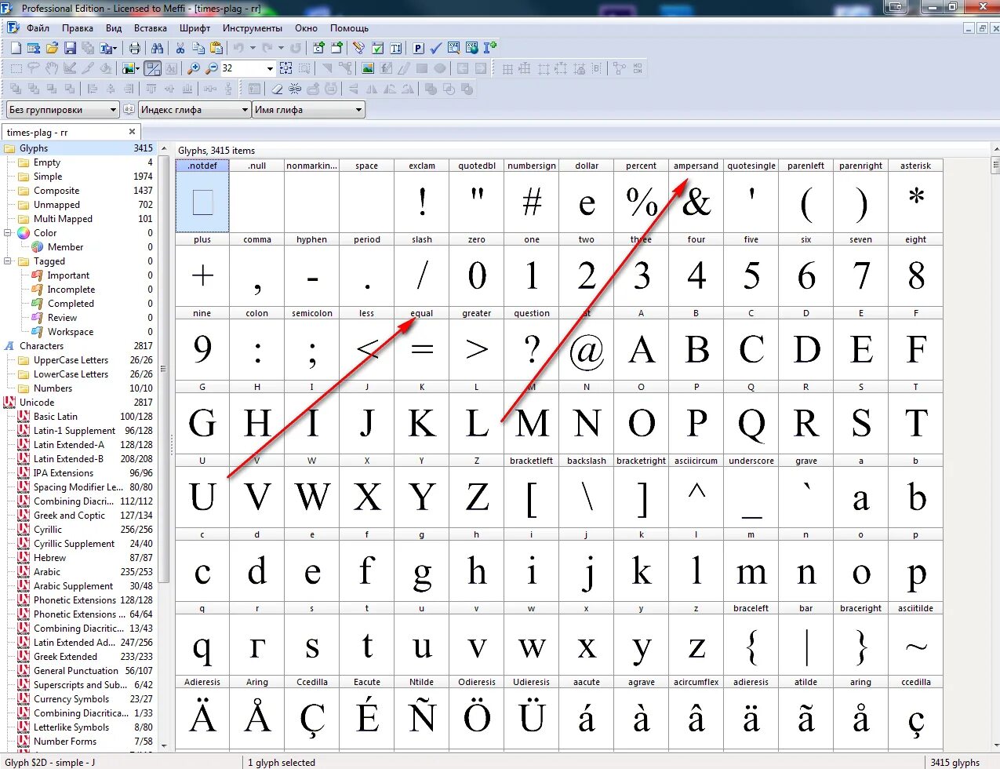
Task: Click the Undo arrow icon
Action: click(x=238, y=48)
